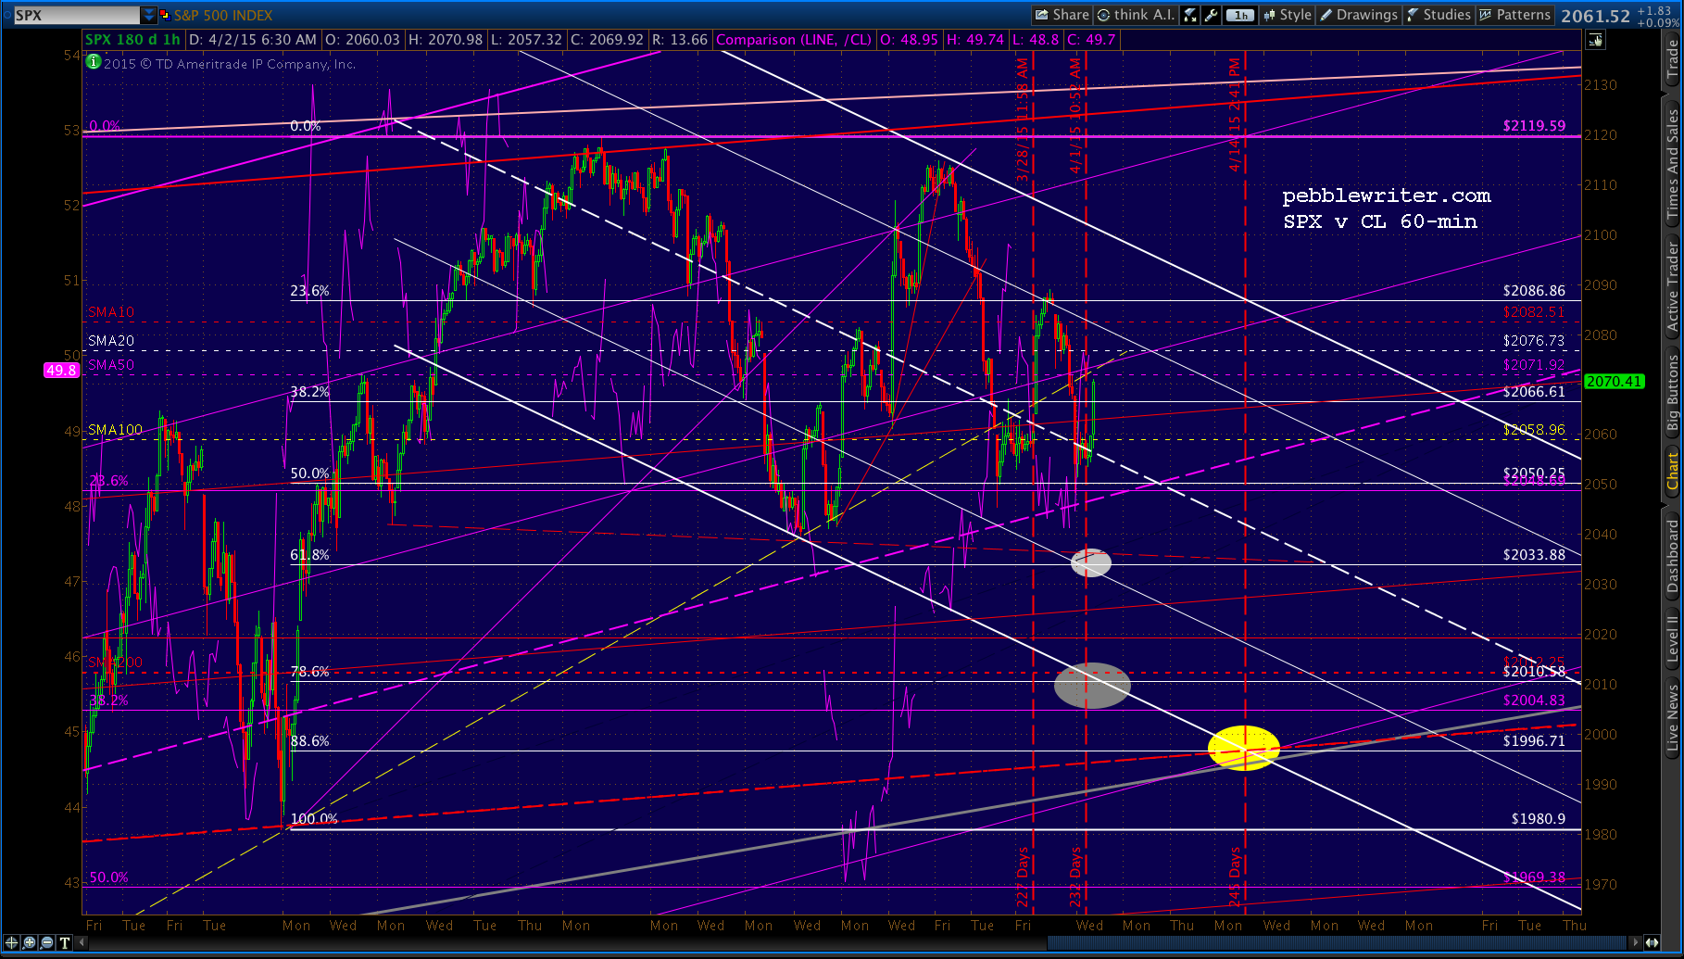The width and height of the screenshot is (1684, 959).
Task: Open the Drawings menu
Action: coord(1359,15)
